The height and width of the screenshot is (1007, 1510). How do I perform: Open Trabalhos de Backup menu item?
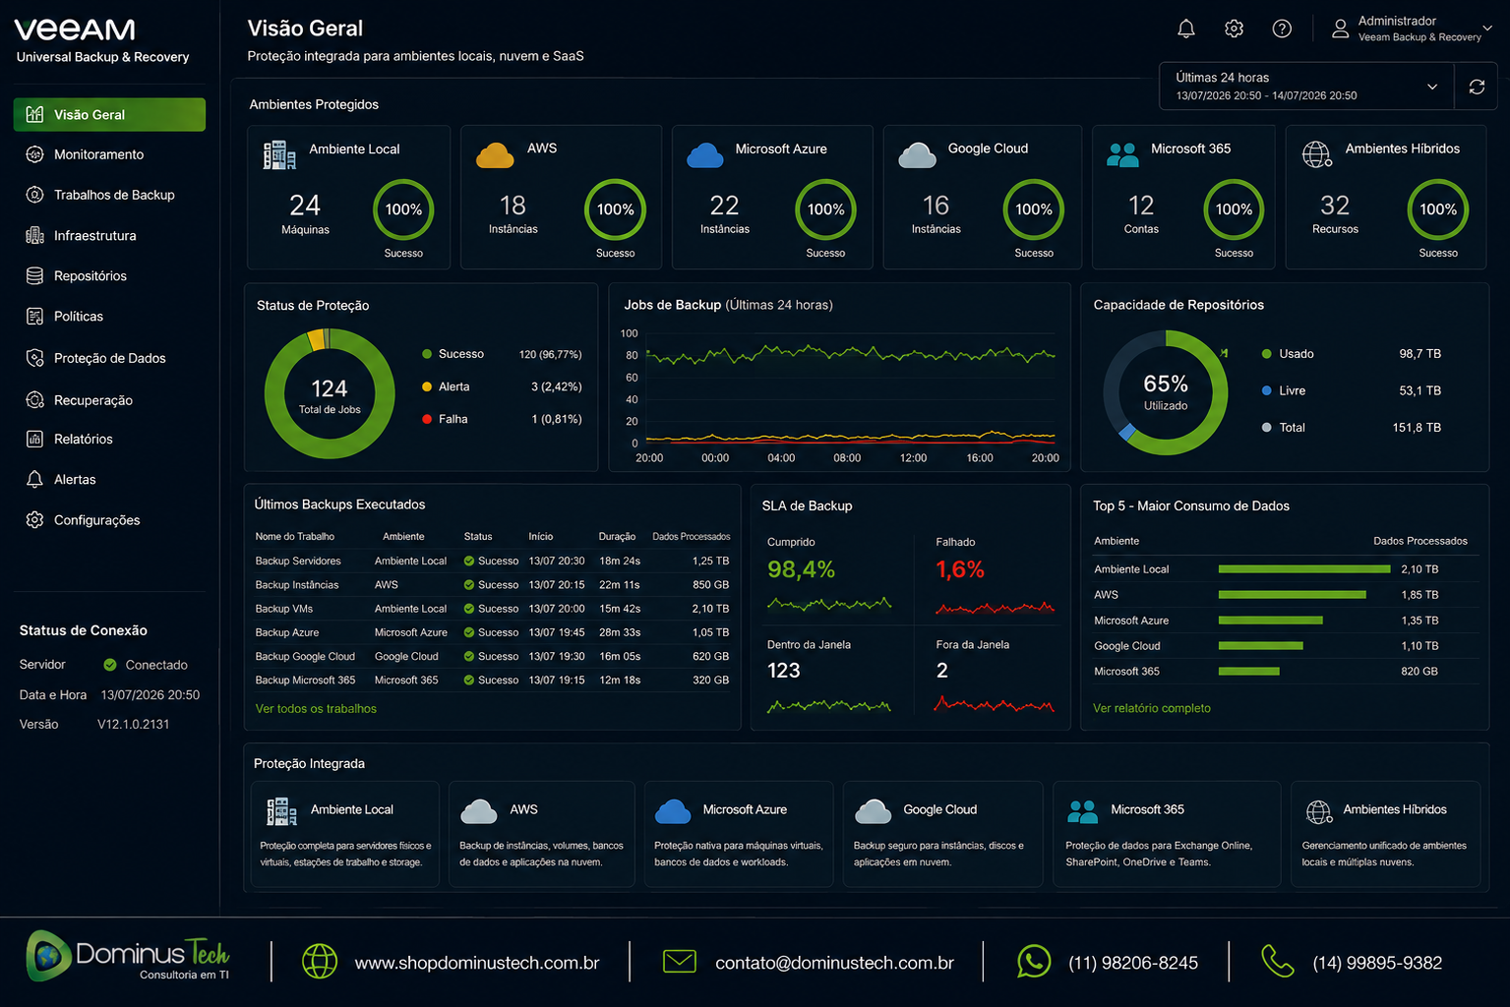coord(114,195)
